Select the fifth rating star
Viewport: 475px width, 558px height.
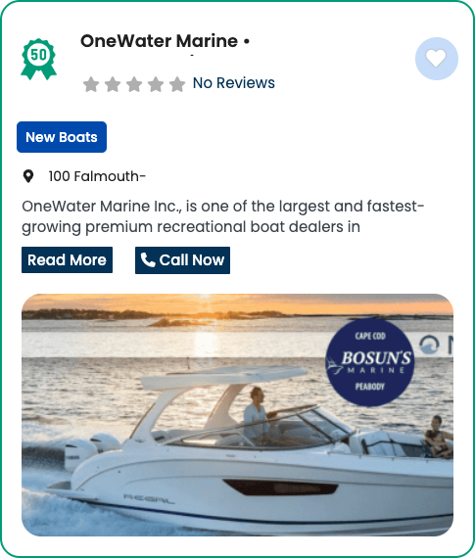coord(177,84)
